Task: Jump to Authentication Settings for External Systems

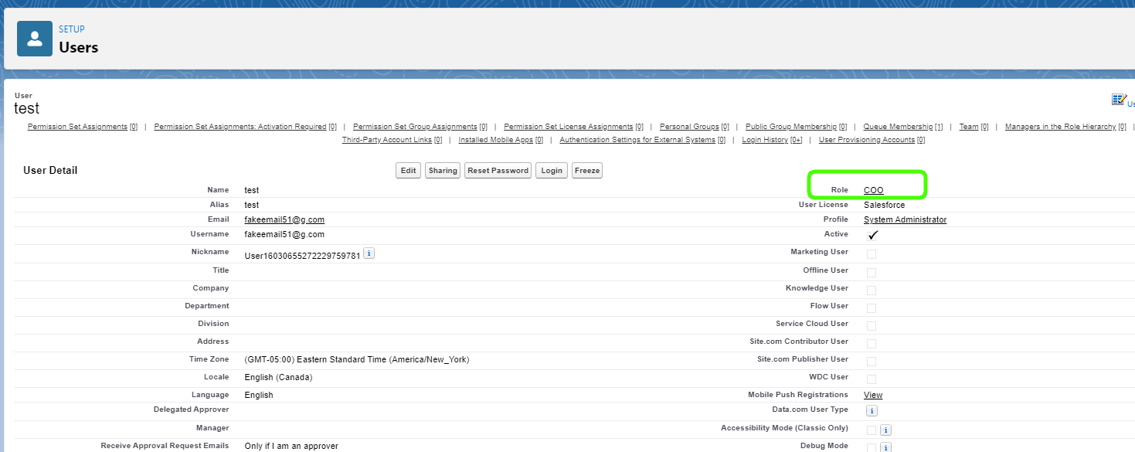Action: [x=643, y=140]
